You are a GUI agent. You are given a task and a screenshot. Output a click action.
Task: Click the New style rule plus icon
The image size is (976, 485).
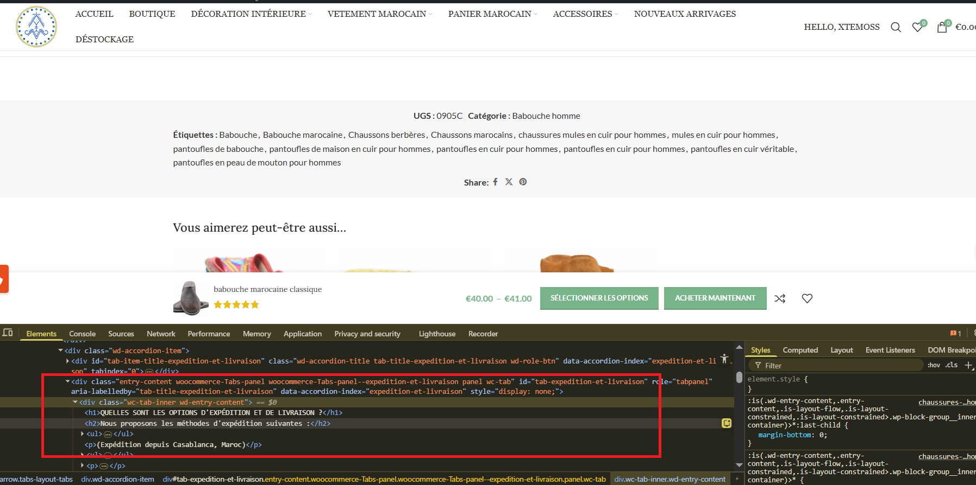click(968, 365)
